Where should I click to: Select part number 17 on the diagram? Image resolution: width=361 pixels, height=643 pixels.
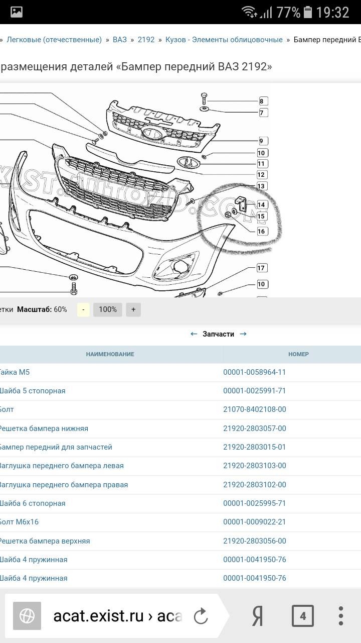261,268
